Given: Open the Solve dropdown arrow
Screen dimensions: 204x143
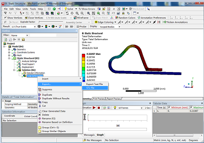Looking at the screenshot, I should [x=76, y=9].
